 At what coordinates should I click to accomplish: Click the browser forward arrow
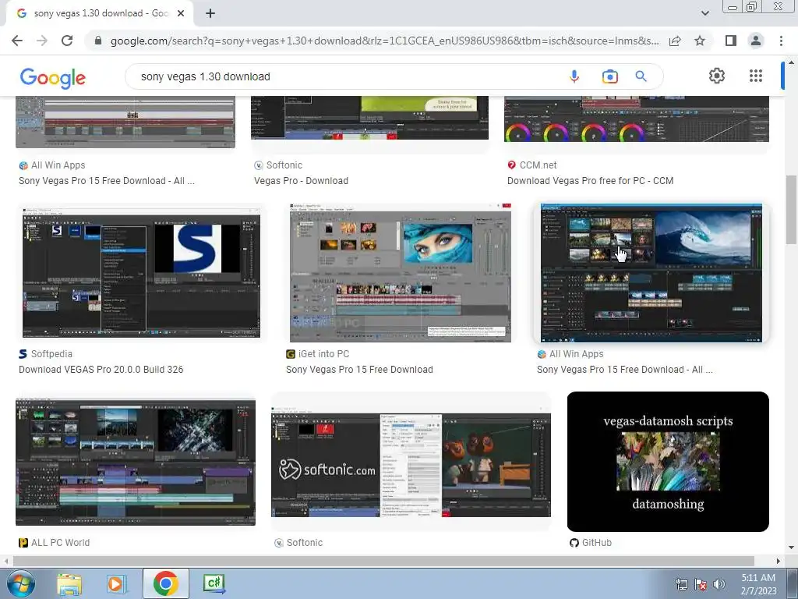click(42, 41)
